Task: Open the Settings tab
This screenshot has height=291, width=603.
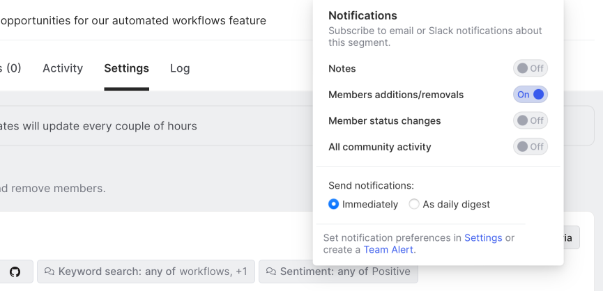Action: click(x=126, y=68)
